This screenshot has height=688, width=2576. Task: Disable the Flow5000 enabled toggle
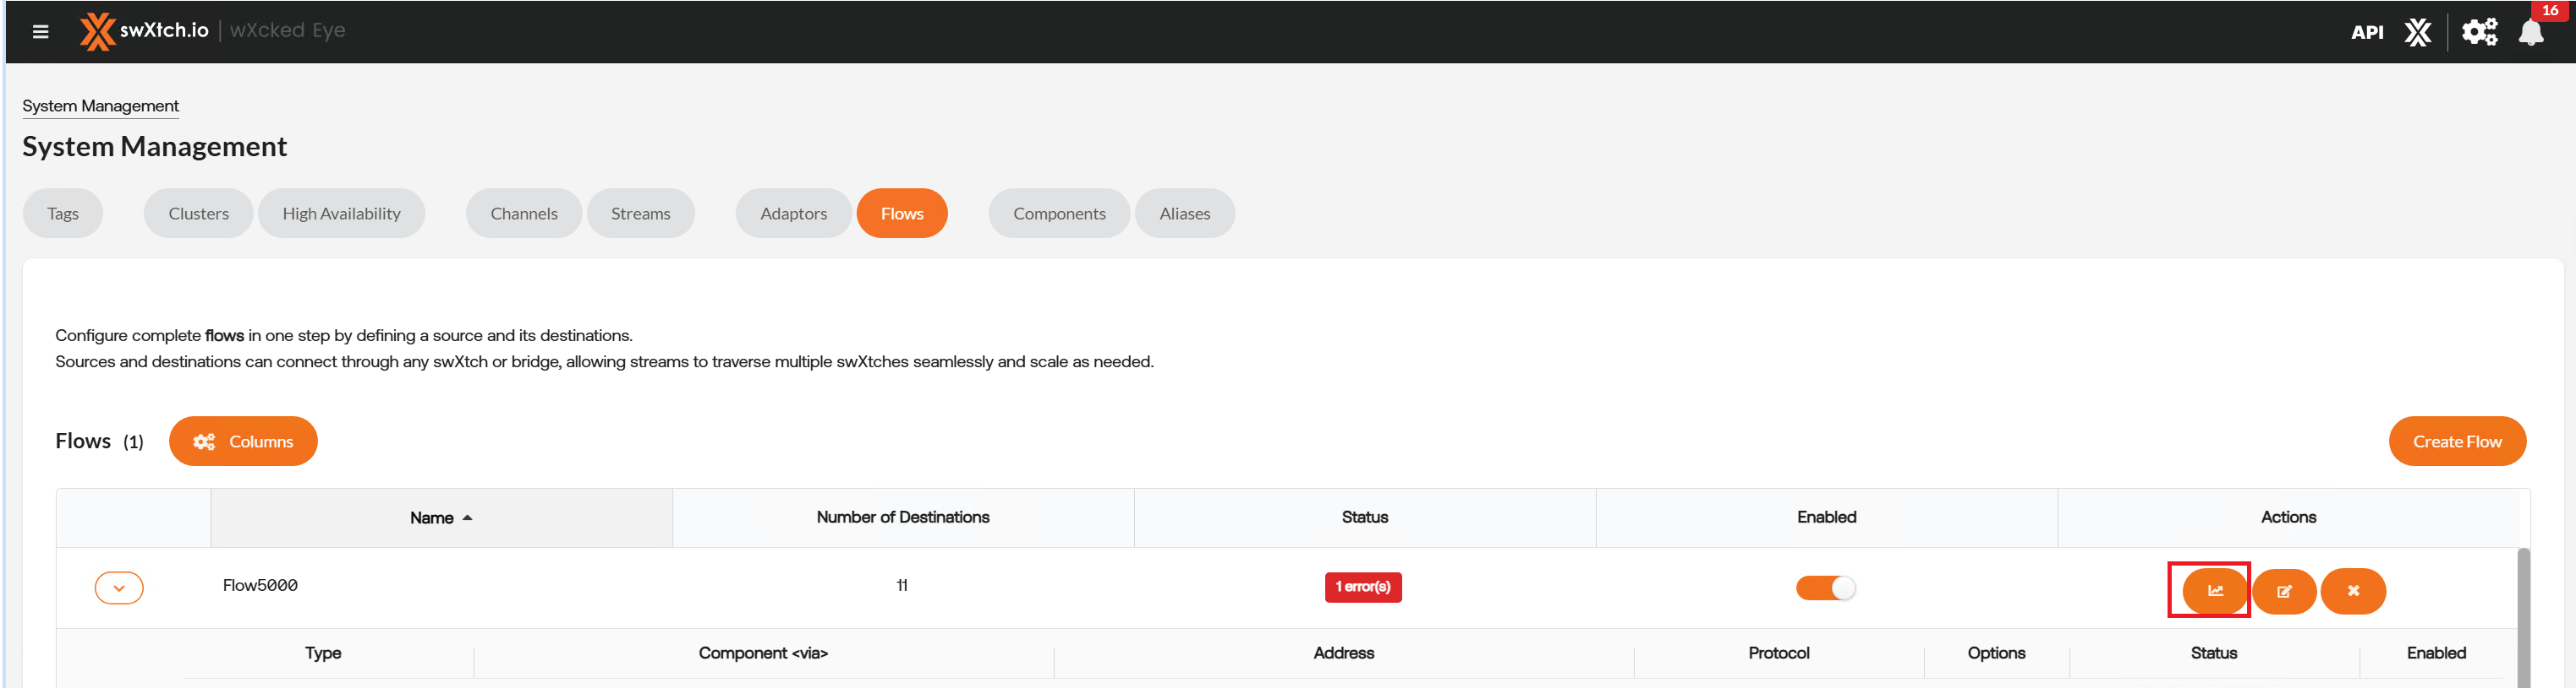point(1825,588)
